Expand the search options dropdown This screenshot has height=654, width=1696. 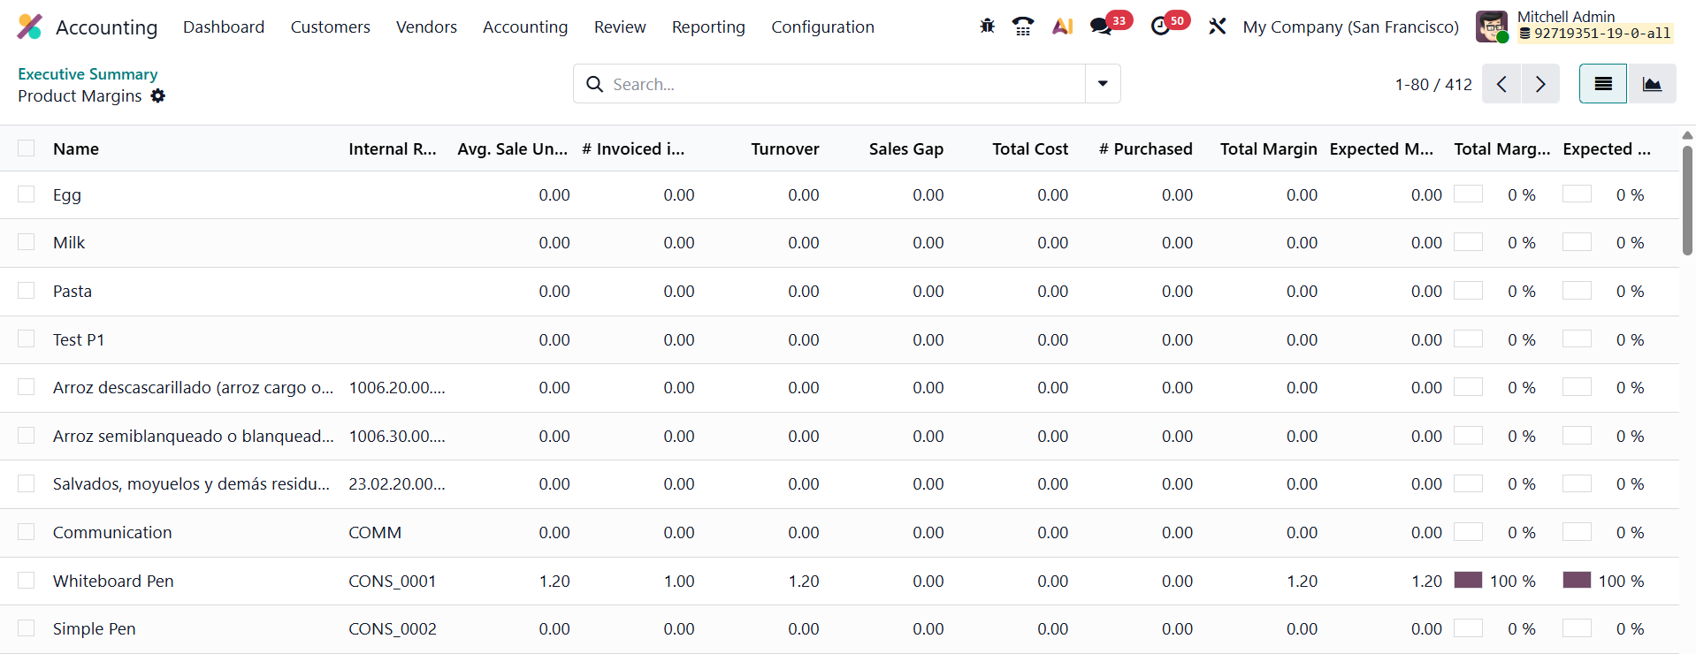point(1103,84)
